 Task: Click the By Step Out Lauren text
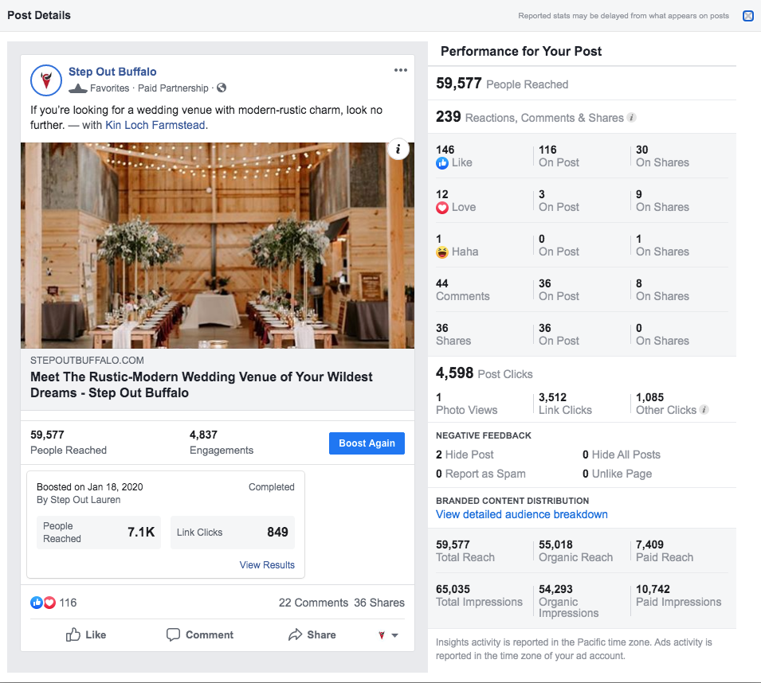tap(79, 500)
